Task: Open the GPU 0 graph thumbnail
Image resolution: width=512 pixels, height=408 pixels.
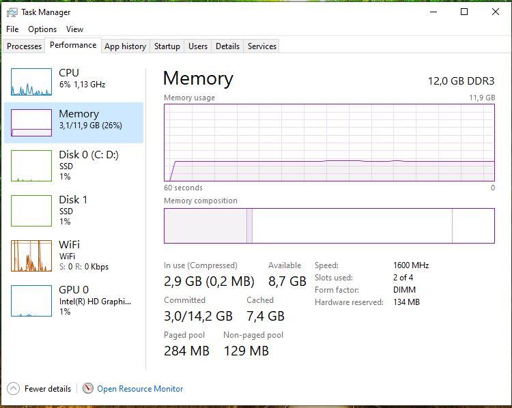Action: click(31, 301)
